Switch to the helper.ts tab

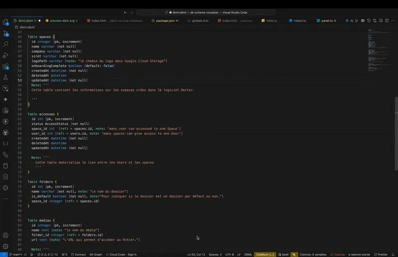click(x=298, y=21)
